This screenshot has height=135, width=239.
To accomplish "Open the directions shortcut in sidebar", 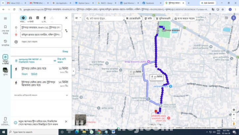I will (x=5, y=59).
